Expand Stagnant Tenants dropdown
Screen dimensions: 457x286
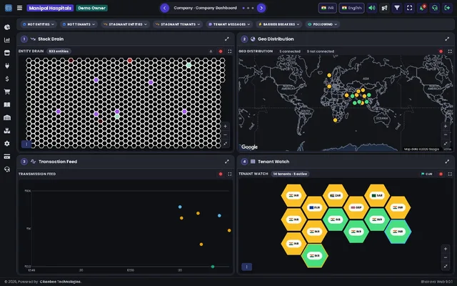(x=178, y=24)
